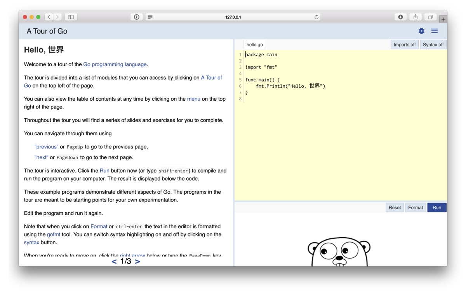Image resolution: width=466 pixels, height=293 pixels.
Task: Reload the page via the refresh icon
Action: 316,17
